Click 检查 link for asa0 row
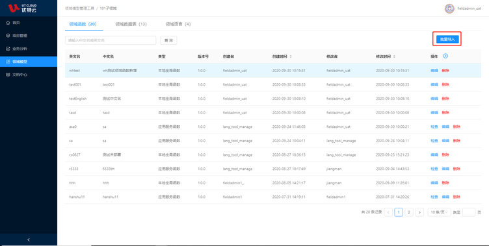Viewport: 489px width, 246px height. (434, 127)
